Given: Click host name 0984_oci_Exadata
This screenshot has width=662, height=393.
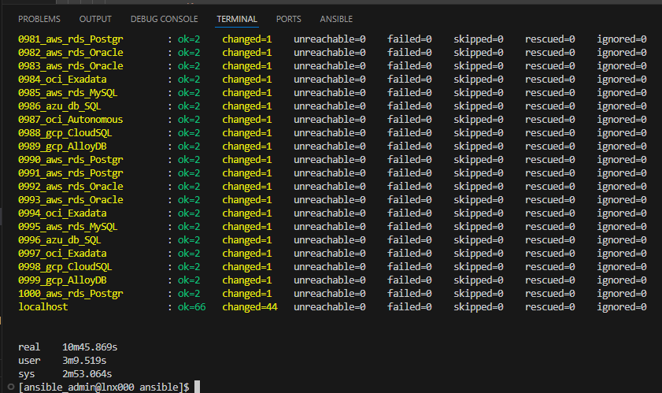Looking at the screenshot, I should coord(62,80).
